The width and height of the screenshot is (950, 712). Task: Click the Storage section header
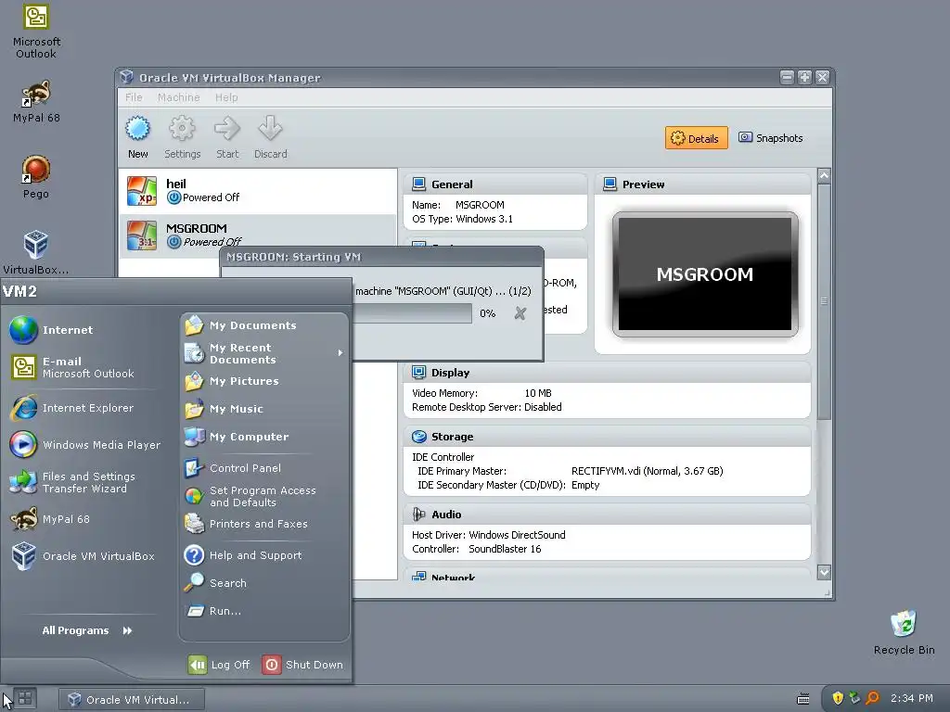click(x=607, y=437)
